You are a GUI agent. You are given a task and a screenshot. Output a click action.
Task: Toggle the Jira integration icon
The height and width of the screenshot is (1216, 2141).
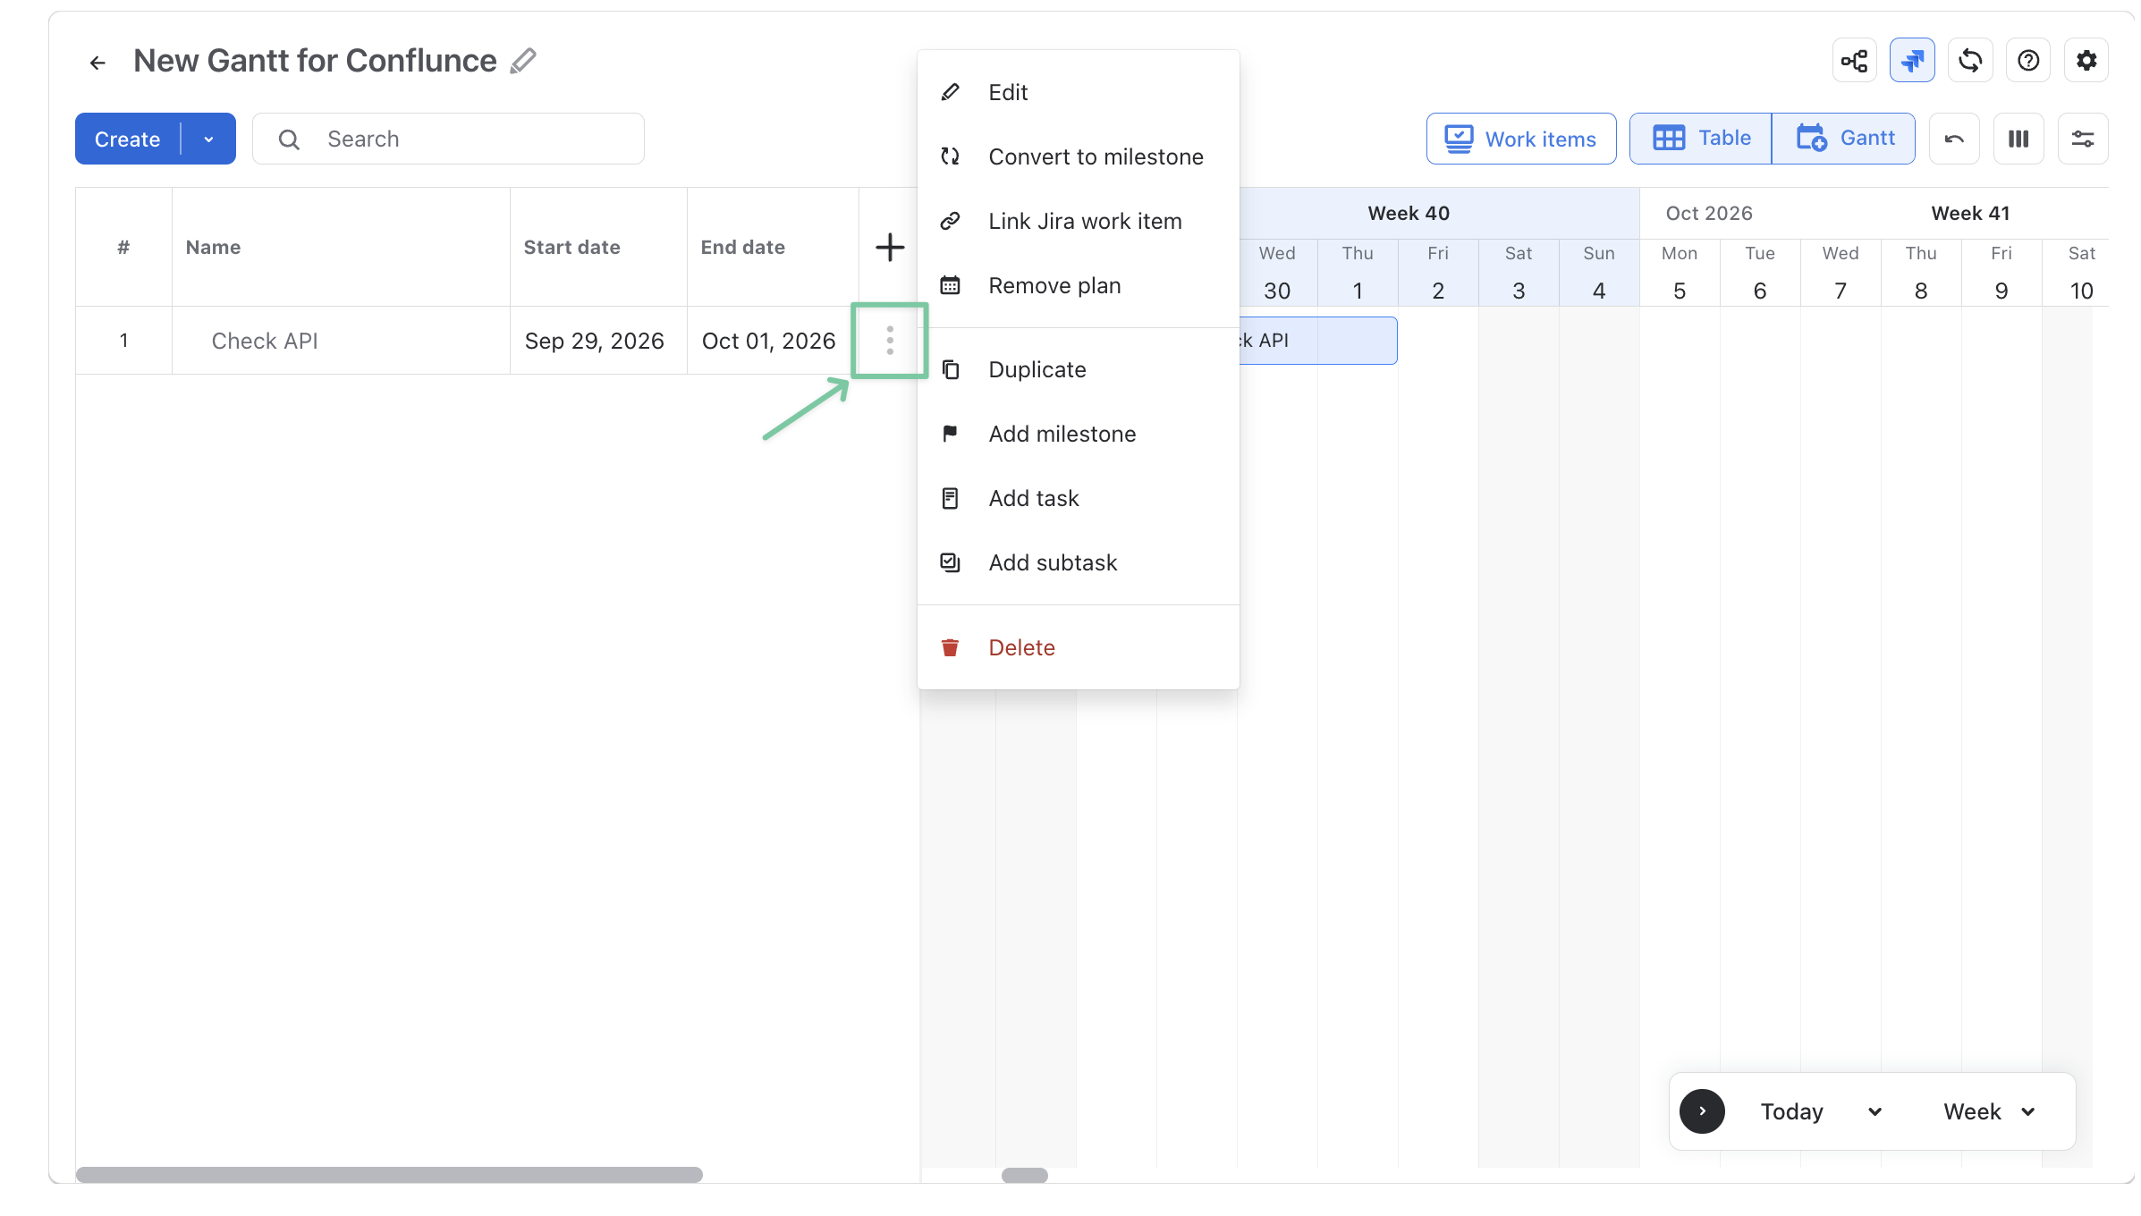1912,61
